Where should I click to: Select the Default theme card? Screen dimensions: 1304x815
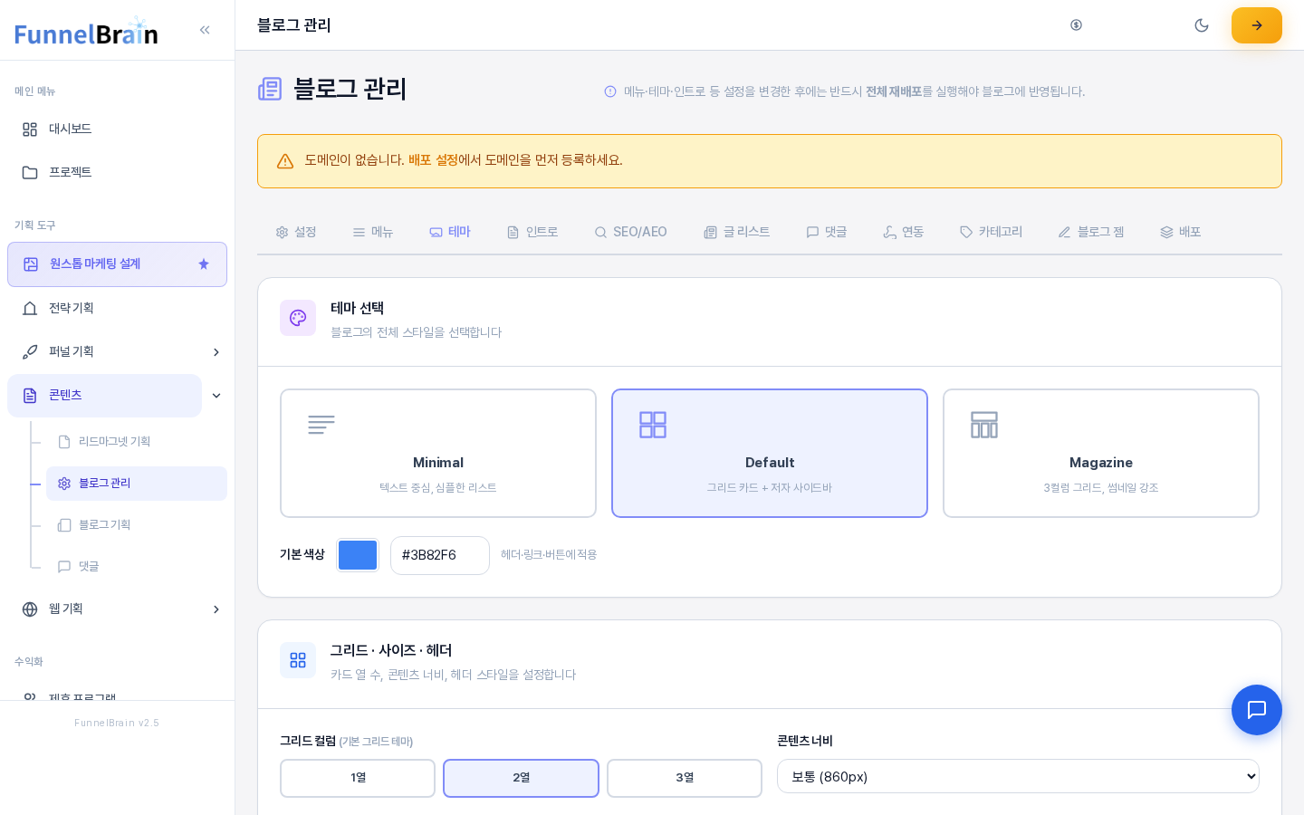coord(770,454)
